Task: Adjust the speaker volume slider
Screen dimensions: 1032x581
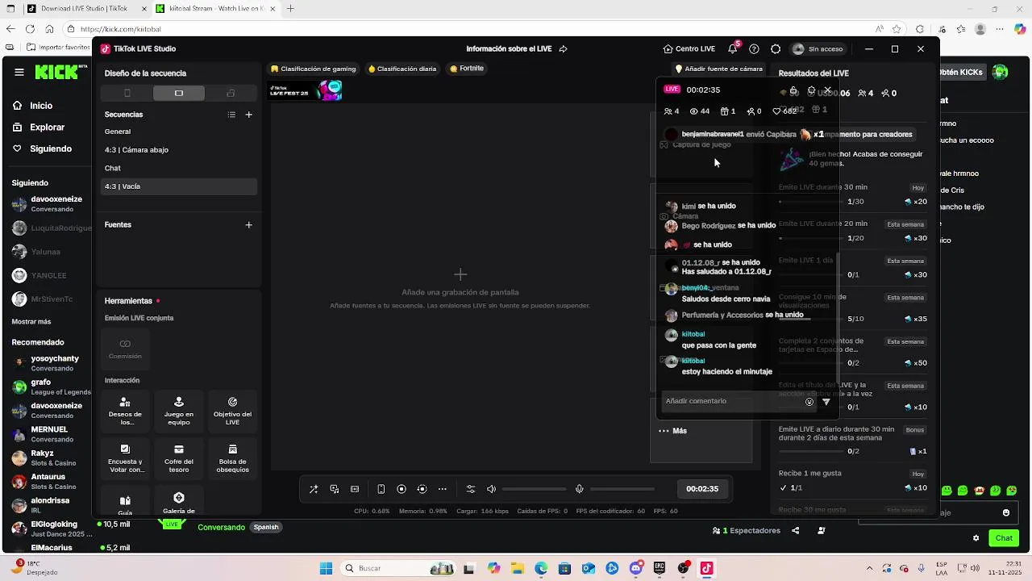Action: (x=535, y=489)
